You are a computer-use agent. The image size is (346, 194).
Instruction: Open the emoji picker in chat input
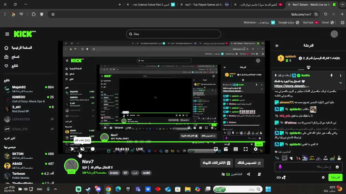(x=337, y=167)
